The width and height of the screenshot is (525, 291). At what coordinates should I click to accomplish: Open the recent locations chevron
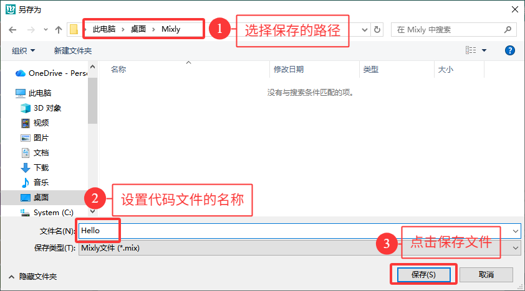[x=46, y=30]
